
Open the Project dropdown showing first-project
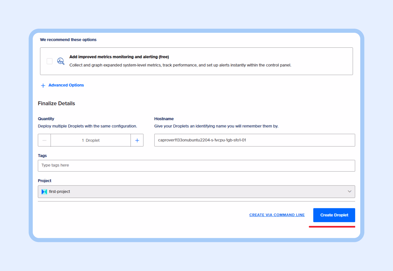tap(196, 192)
